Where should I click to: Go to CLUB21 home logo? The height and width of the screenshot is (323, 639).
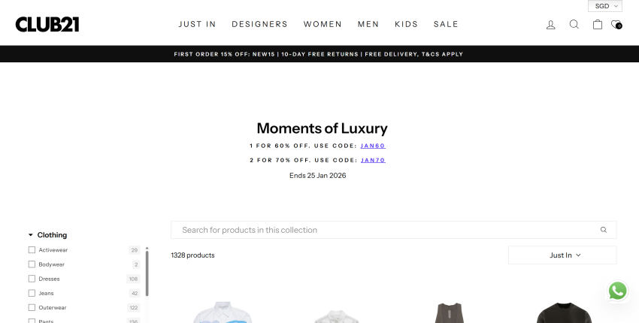(47, 24)
